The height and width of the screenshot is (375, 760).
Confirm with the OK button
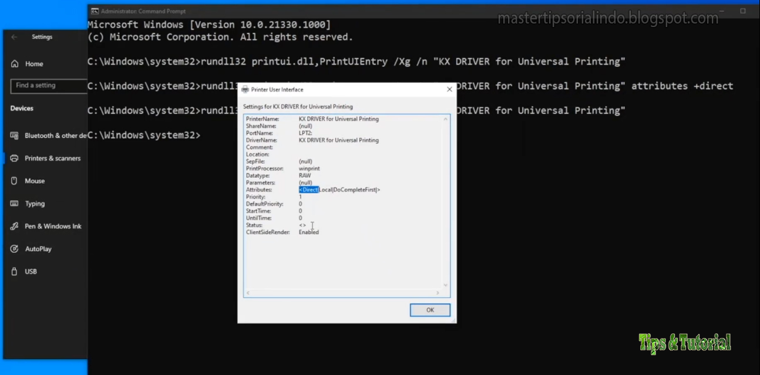[x=429, y=310]
